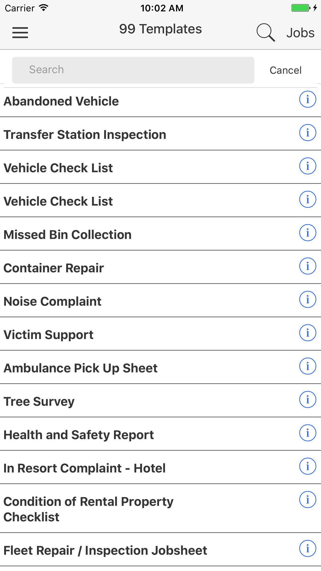Image resolution: width=321 pixels, height=571 pixels.
Task: Tap the magnifying glass search icon
Action: point(265,33)
